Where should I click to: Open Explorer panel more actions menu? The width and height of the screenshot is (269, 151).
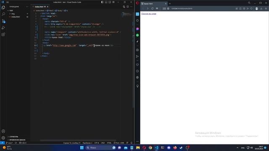pos(27,7)
